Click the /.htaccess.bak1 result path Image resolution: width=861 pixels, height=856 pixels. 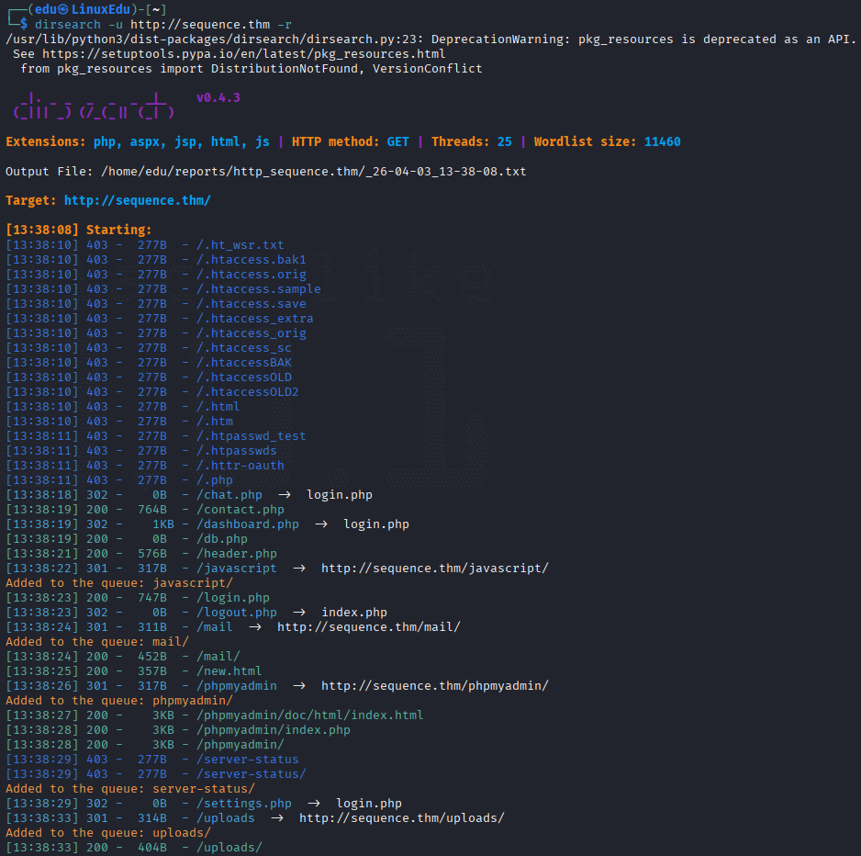click(x=251, y=259)
